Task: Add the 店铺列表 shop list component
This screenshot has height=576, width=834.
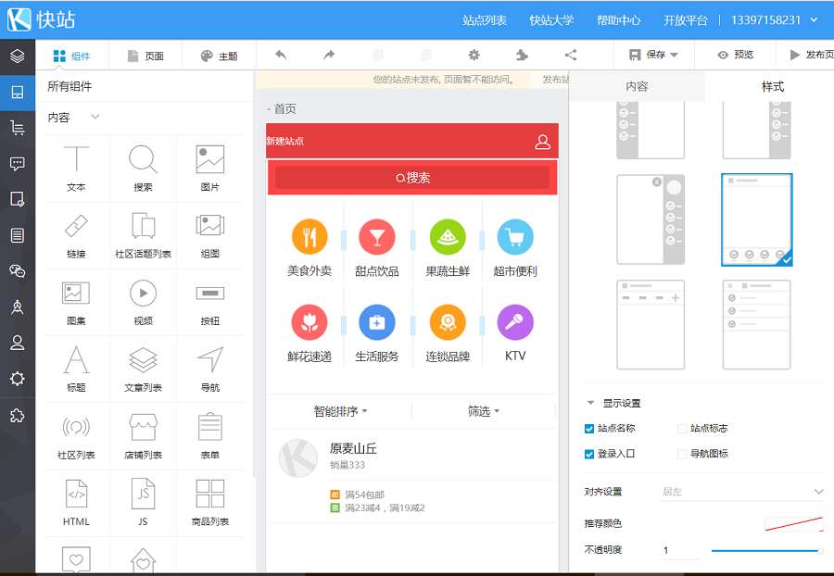Action: coord(143,436)
